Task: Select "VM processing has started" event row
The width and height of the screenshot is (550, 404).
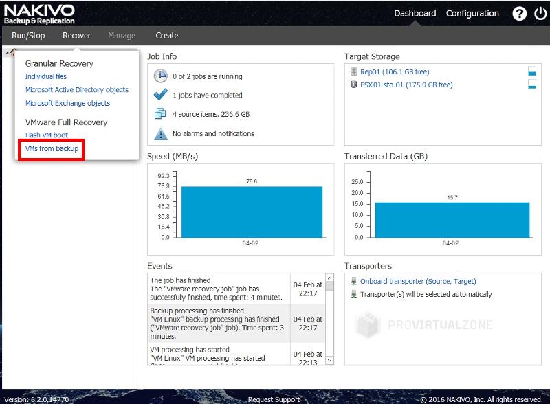Action: point(236,354)
